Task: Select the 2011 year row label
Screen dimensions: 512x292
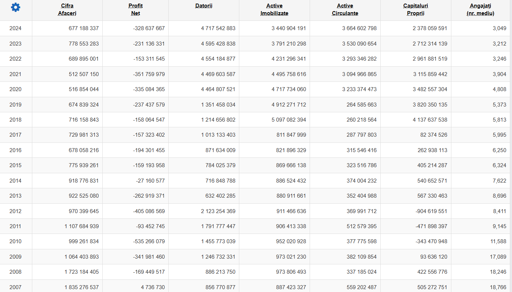Action: pyautogui.click(x=15, y=226)
